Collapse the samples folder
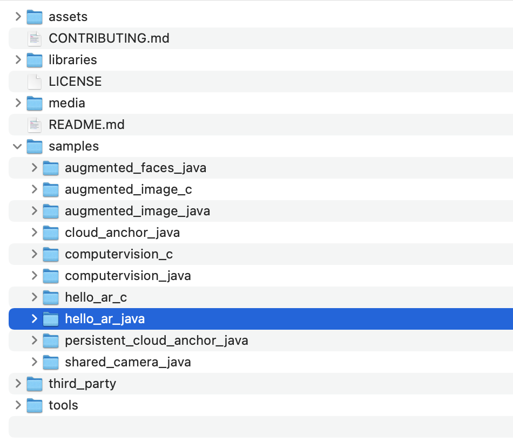The height and width of the screenshot is (443, 513). click(x=17, y=146)
